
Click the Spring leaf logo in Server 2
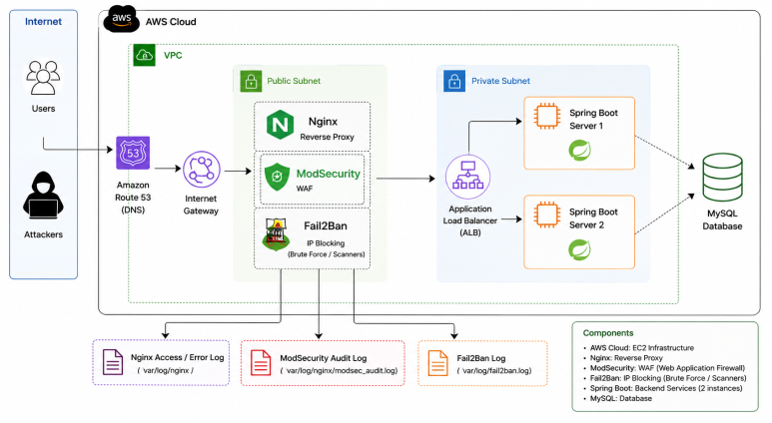click(x=579, y=249)
